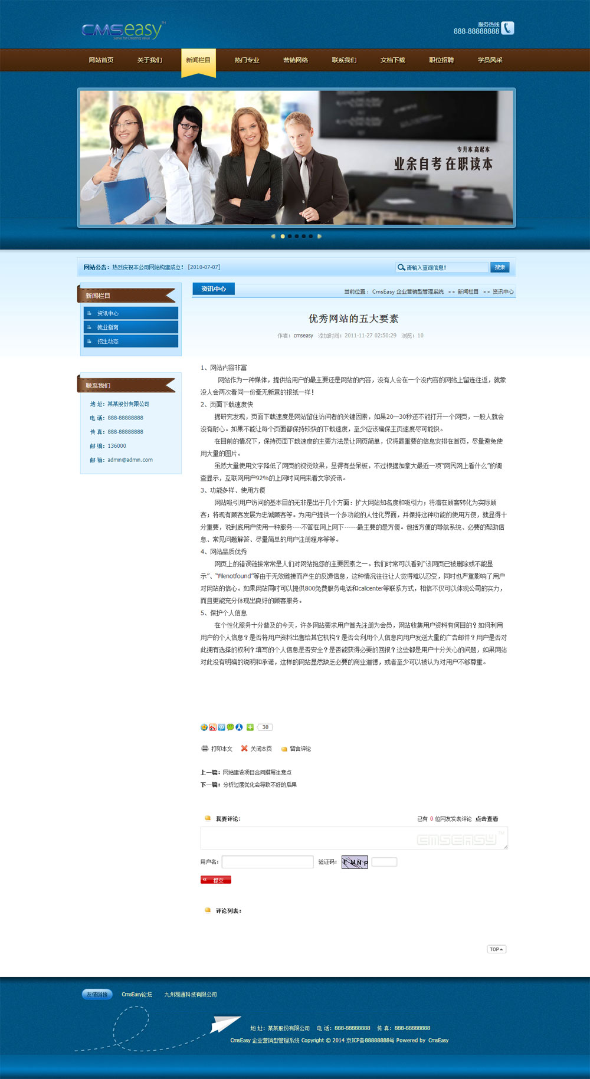Click 点击查看 to view comments
Image resolution: width=590 pixels, height=1079 pixels.
click(487, 819)
